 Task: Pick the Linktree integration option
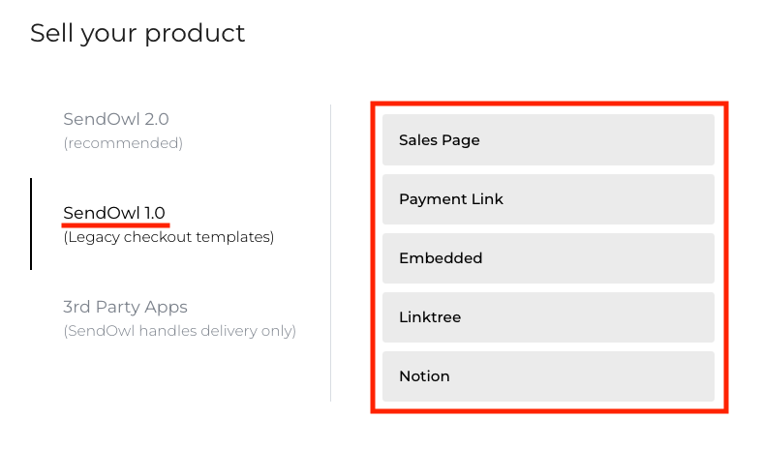tap(548, 317)
